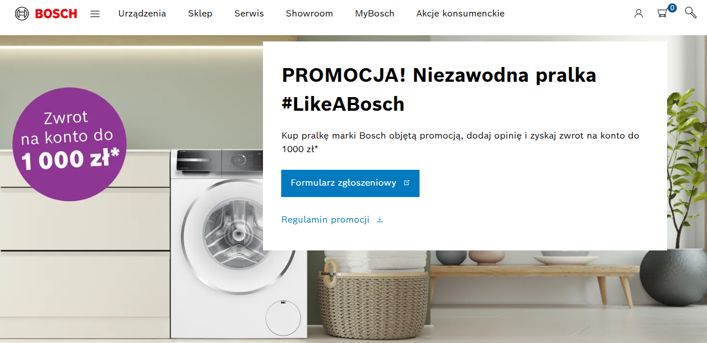Open the hamburger menu icon
Image resolution: width=707 pixels, height=343 pixels.
click(95, 14)
